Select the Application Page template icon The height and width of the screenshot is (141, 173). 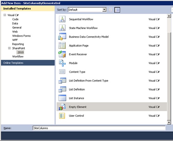coord(62,45)
